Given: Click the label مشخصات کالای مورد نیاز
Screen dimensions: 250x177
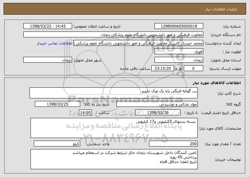Looking at the screenshot, I should (x=220, y=128).
